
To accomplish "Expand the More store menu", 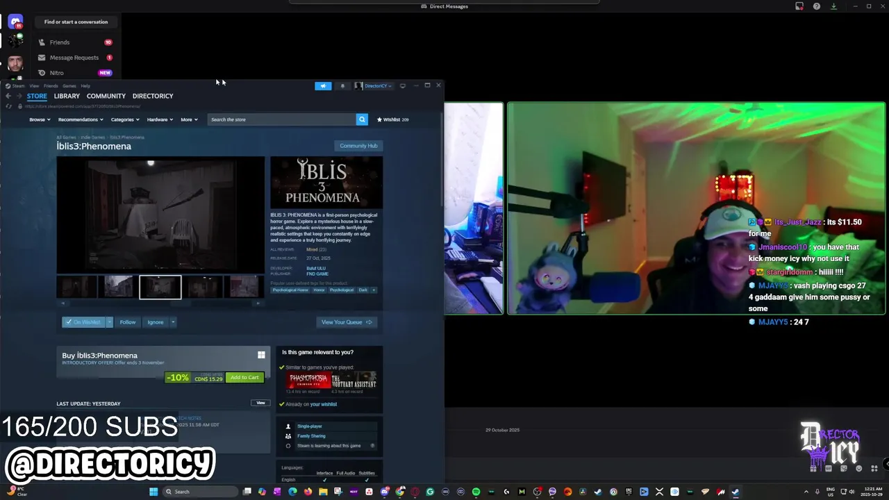I will pyautogui.click(x=189, y=119).
